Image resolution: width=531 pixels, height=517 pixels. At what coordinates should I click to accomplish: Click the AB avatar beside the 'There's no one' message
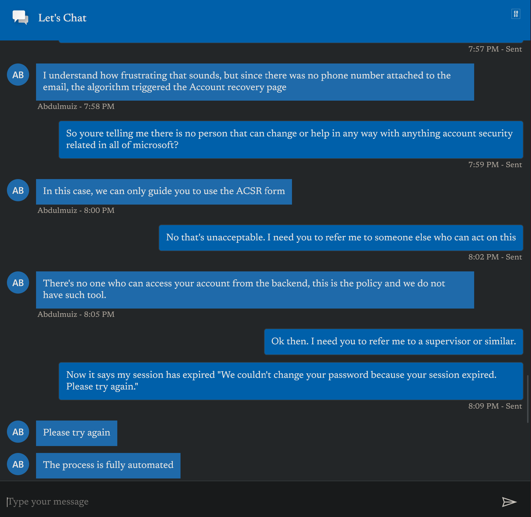pyautogui.click(x=18, y=283)
